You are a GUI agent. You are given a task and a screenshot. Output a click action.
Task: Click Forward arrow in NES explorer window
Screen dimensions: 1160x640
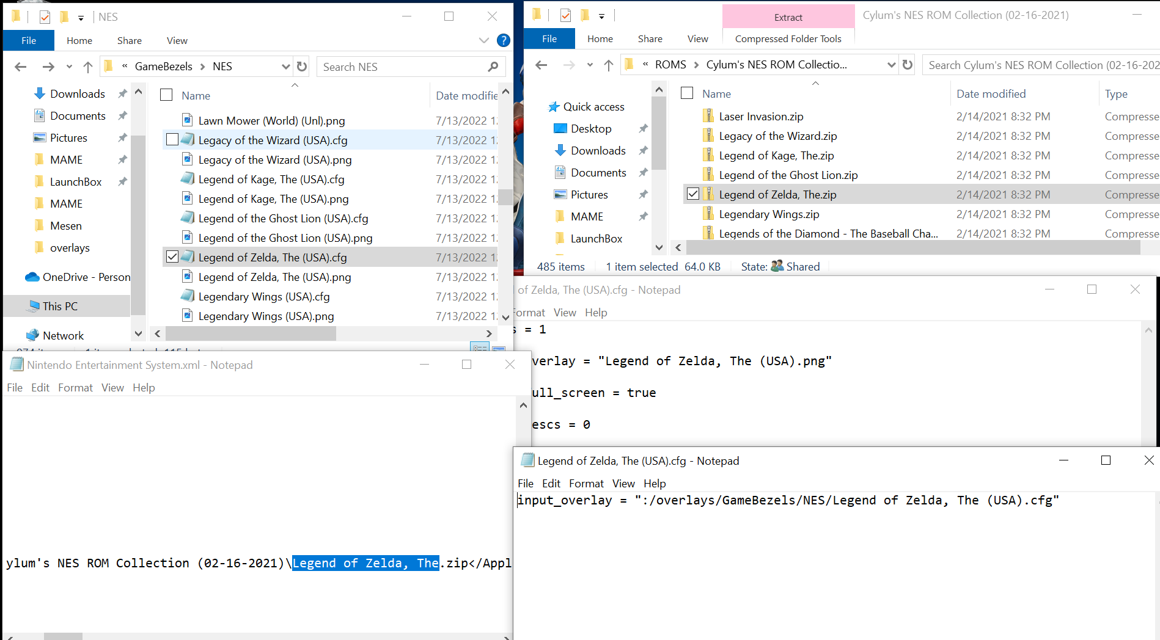(48, 67)
